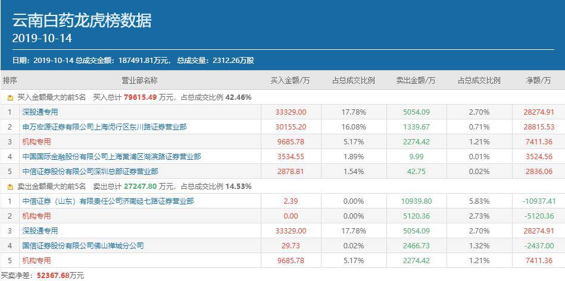Click the sell amount 9.99
The image size is (565, 281).
pyautogui.click(x=416, y=157)
